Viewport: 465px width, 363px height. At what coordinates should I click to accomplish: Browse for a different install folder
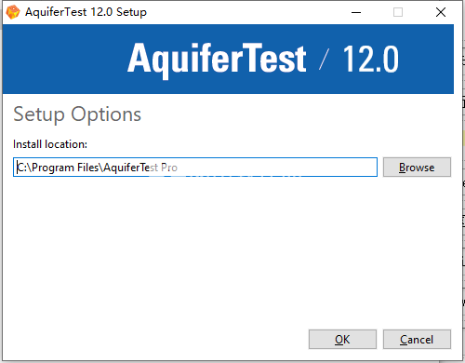point(417,168)
